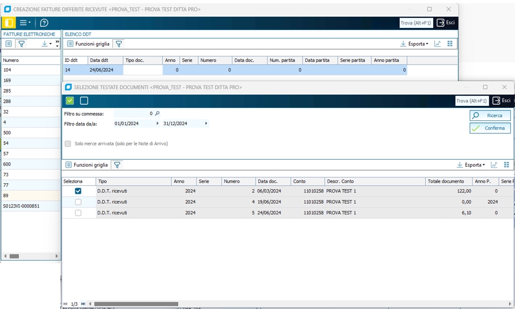Open the chart icon in the documents grid toolbar
The width and height of the screenshot is (515, 309).
(494, 164)
